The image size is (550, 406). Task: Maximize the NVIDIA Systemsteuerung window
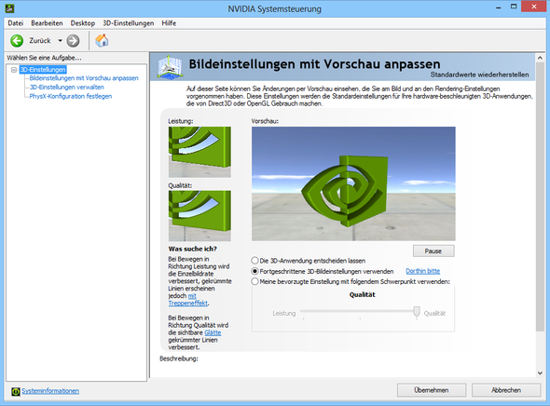(x=514, y=7)
